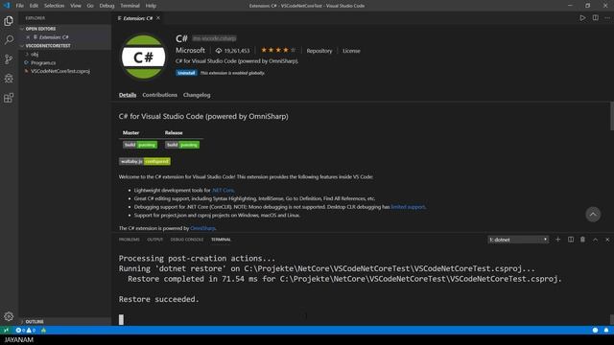Collapse the VSCODENETCORETEST folder section

[48, 46]
